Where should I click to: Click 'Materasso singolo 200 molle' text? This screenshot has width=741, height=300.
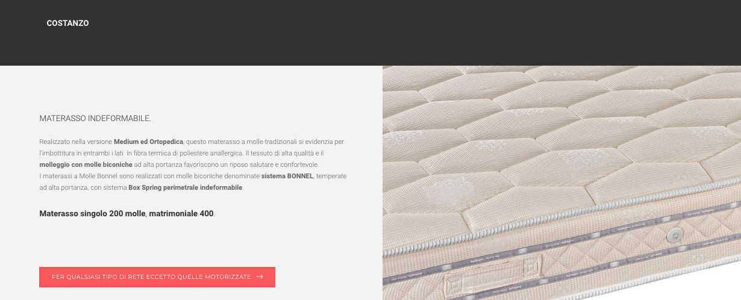coord(92,214)
